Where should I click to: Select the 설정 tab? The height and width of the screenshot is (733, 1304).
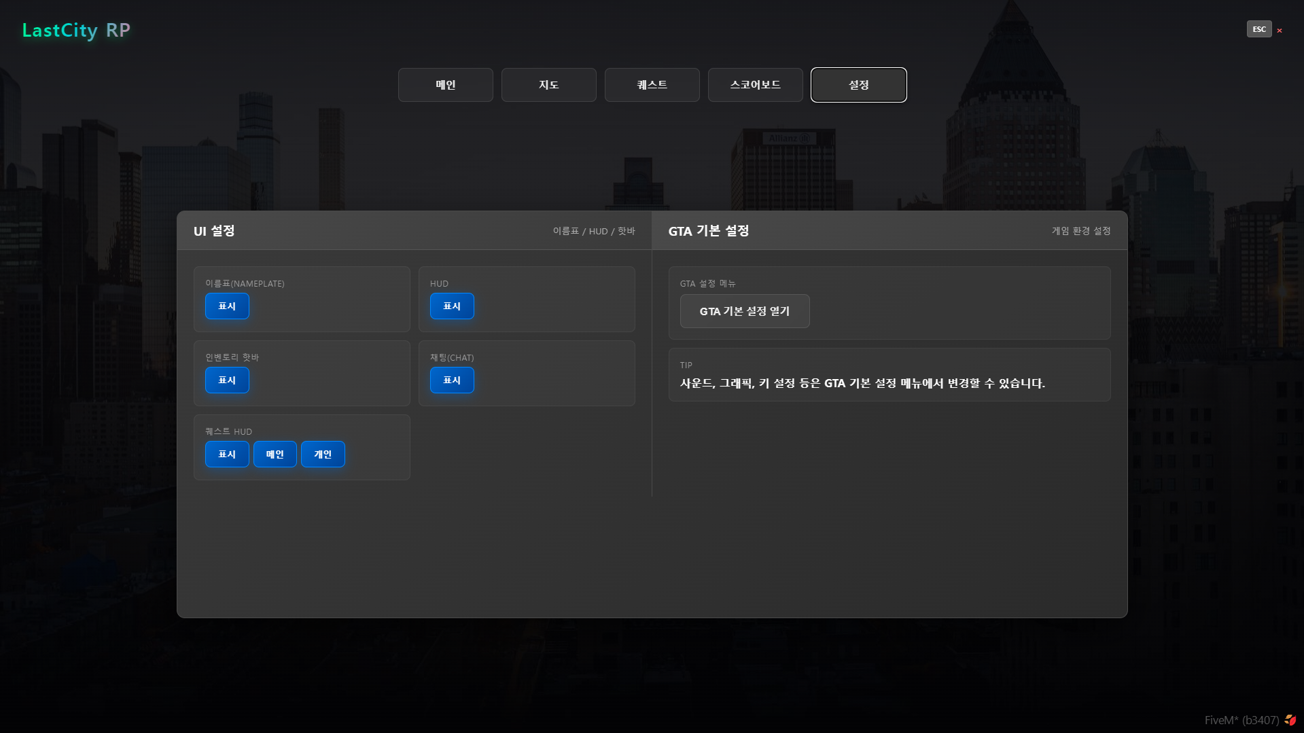coord(859,85)
